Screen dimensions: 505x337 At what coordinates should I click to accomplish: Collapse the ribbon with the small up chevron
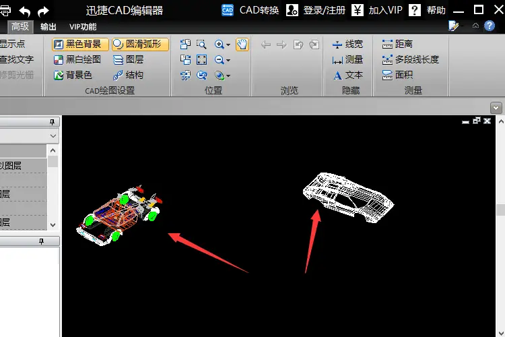[475, 26]
